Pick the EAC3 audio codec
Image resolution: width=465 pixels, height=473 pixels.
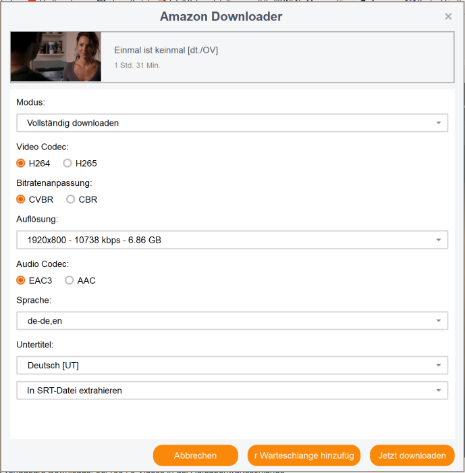(x=21, y=280)
